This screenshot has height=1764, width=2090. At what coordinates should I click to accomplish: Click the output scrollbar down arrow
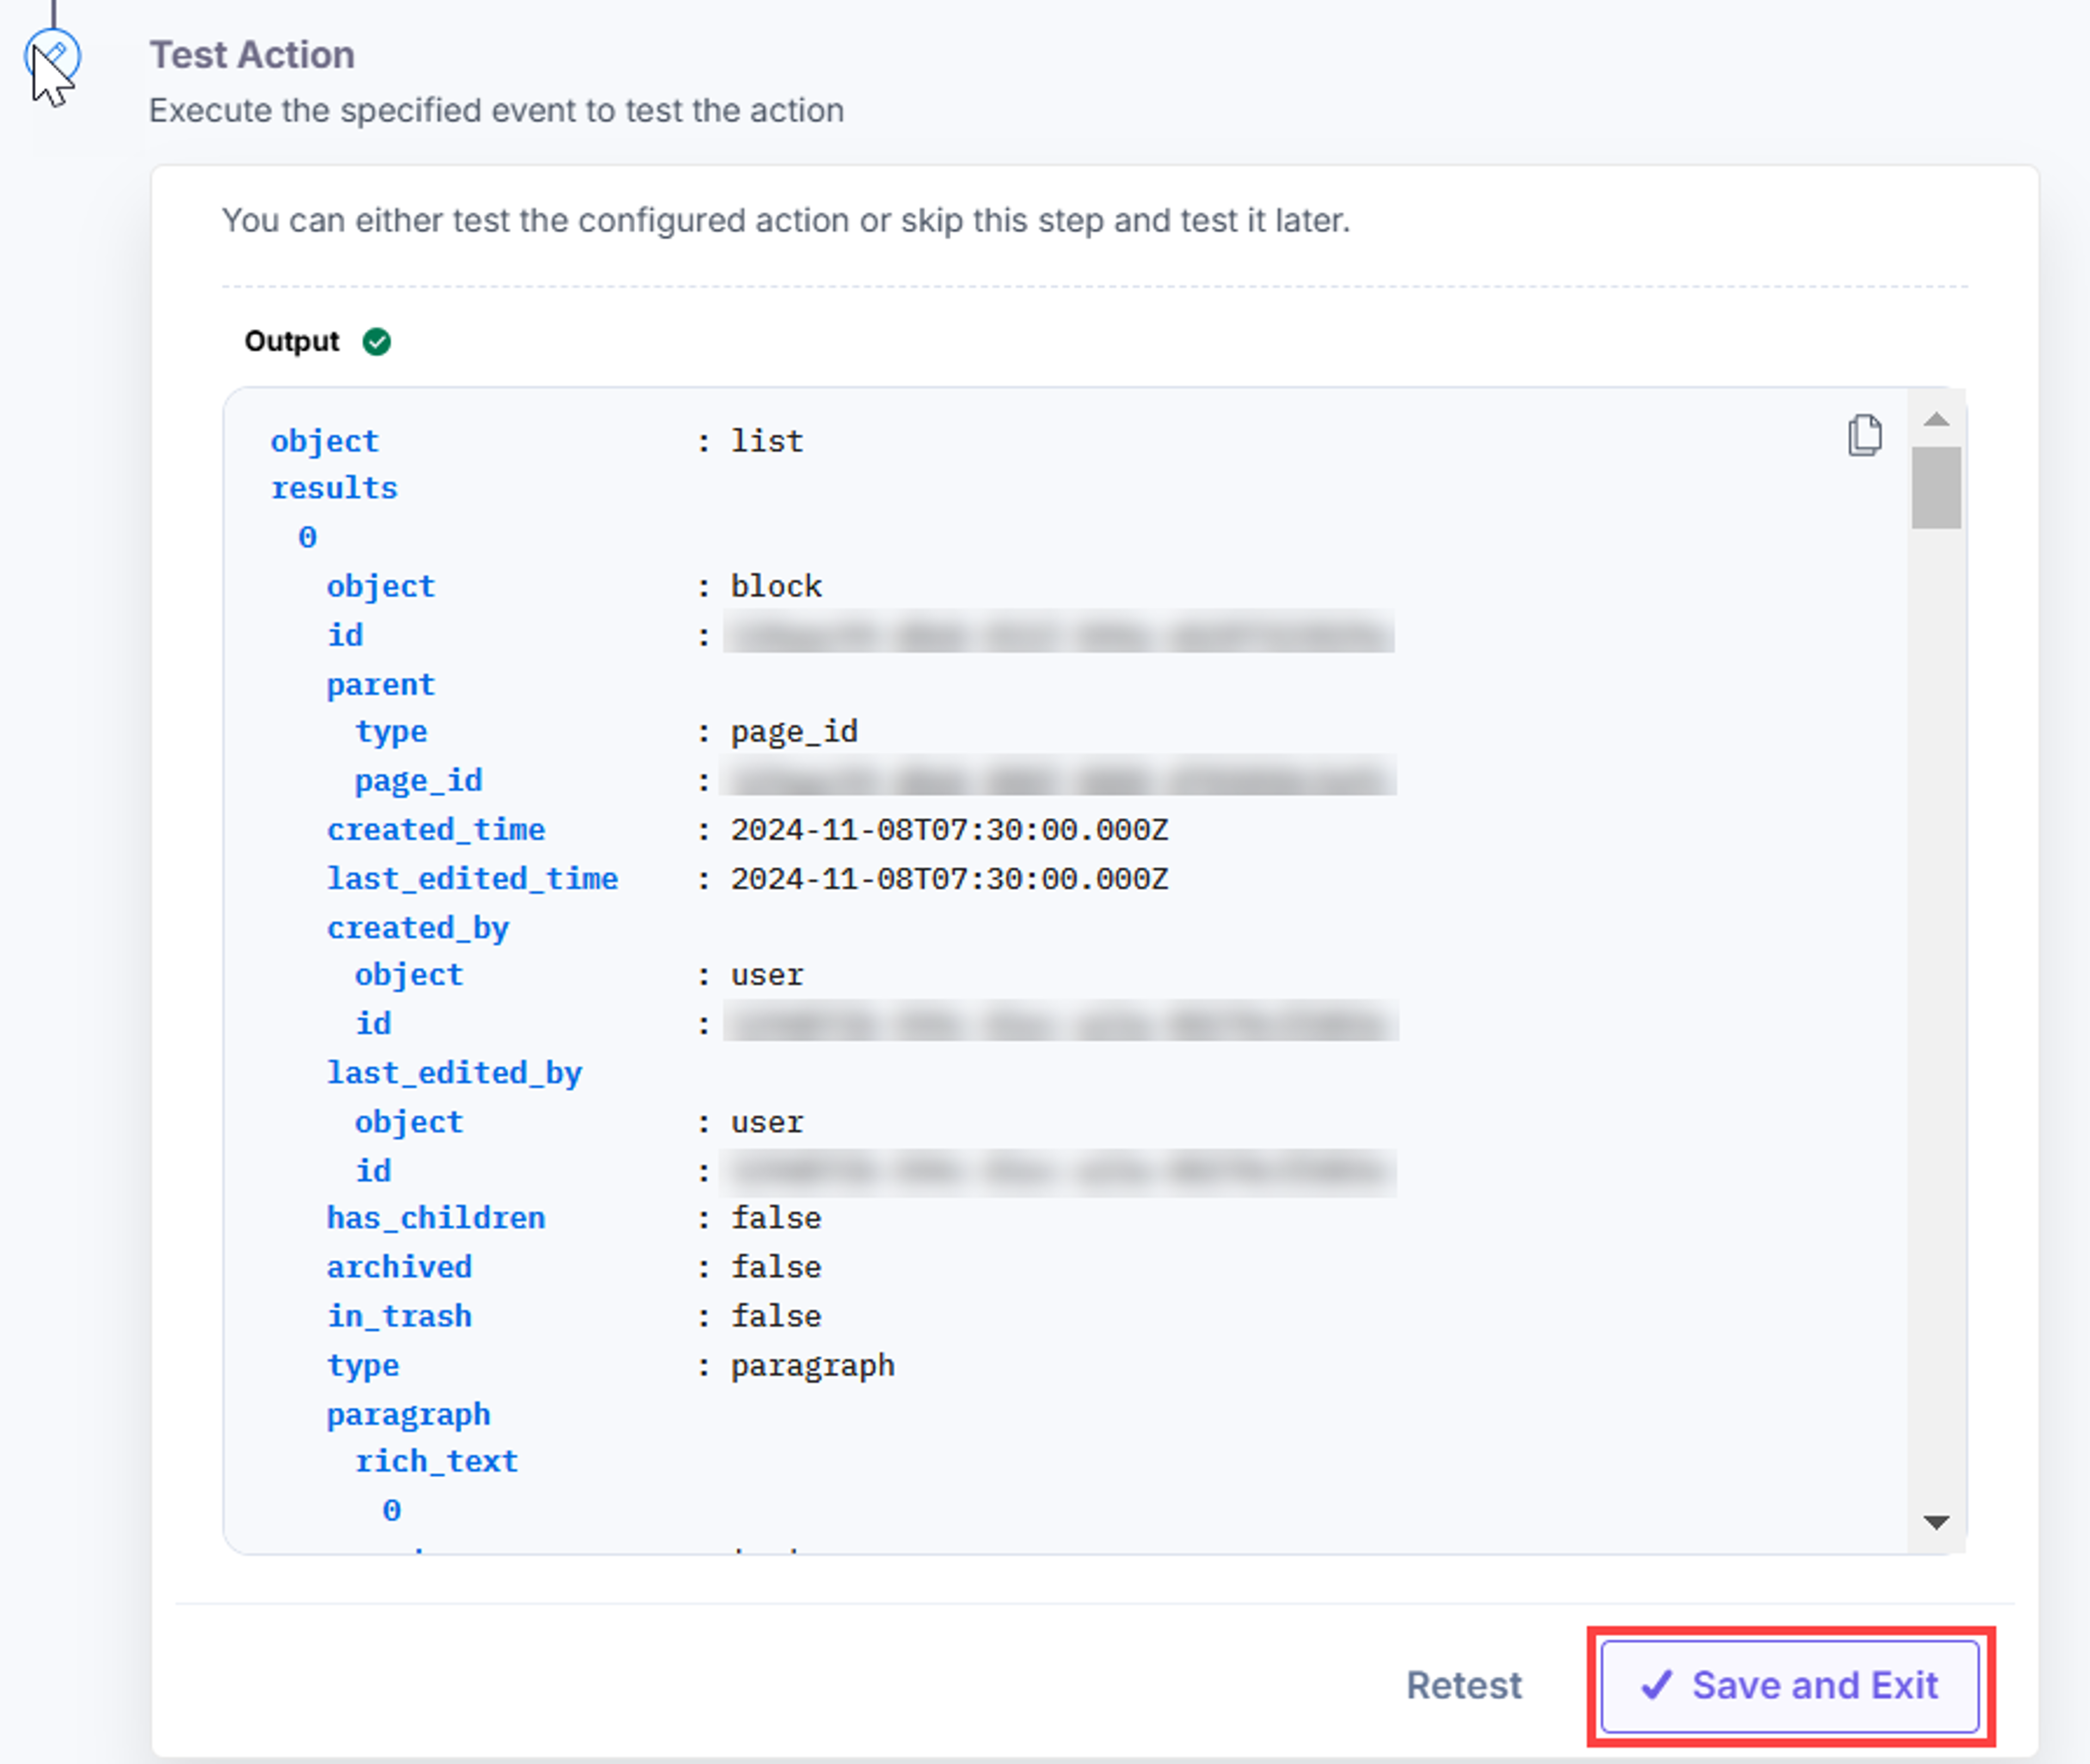(x=1936, y=1522)
